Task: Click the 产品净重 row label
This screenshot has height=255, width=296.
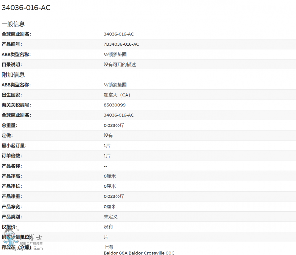Action: [12, 197]
